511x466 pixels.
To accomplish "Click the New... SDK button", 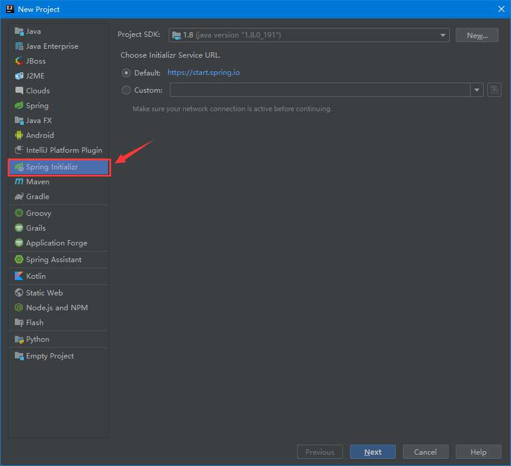I will point(477,35).
